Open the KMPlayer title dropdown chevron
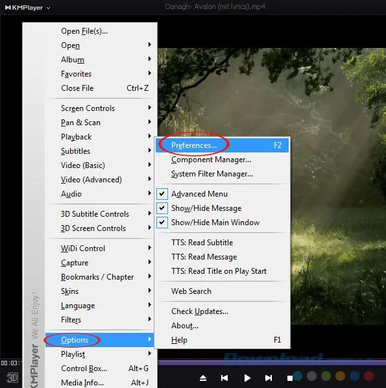Screen dimensions: 386x388 point(49,8)
